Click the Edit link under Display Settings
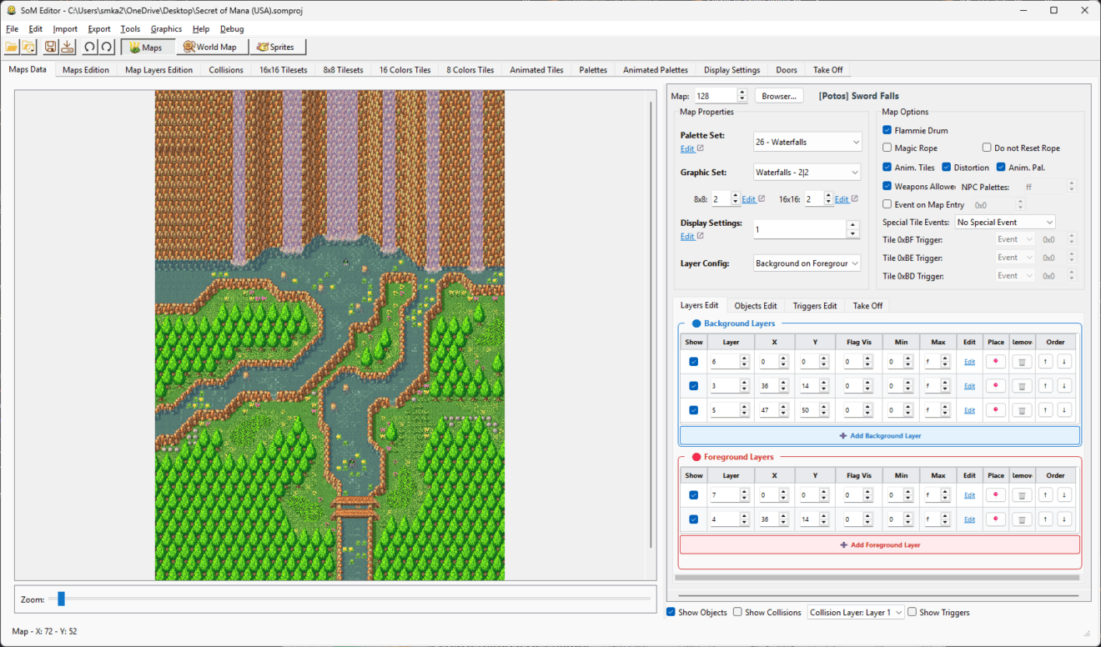The height and width of the screenshot is (647, 1101). coord(687,237)
